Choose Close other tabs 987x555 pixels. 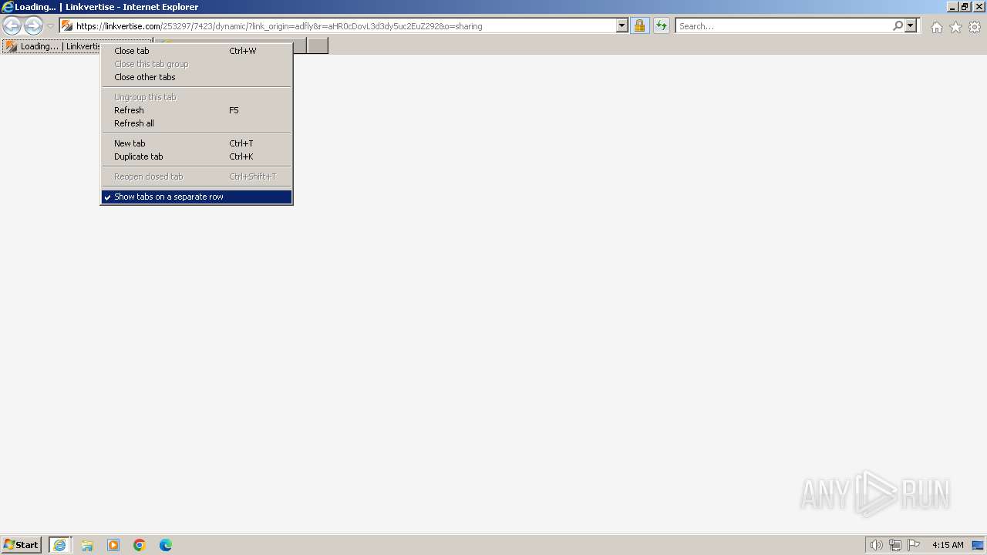point(197,77)
